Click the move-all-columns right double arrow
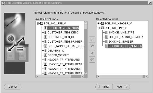This screenshot has width=153, height=93. click(92, 46)
